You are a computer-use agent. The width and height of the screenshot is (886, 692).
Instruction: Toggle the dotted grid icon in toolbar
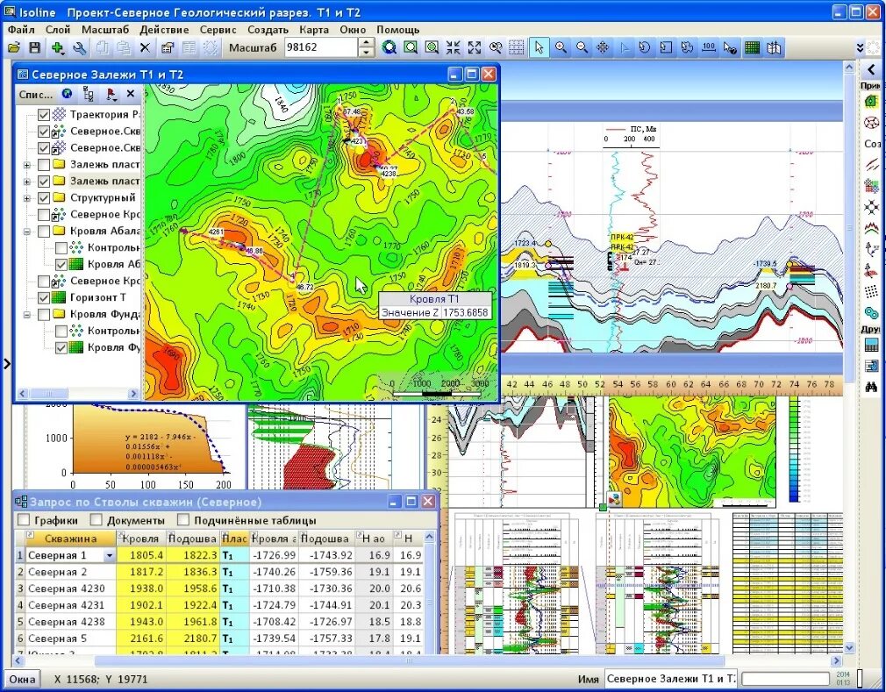[517, 48]
